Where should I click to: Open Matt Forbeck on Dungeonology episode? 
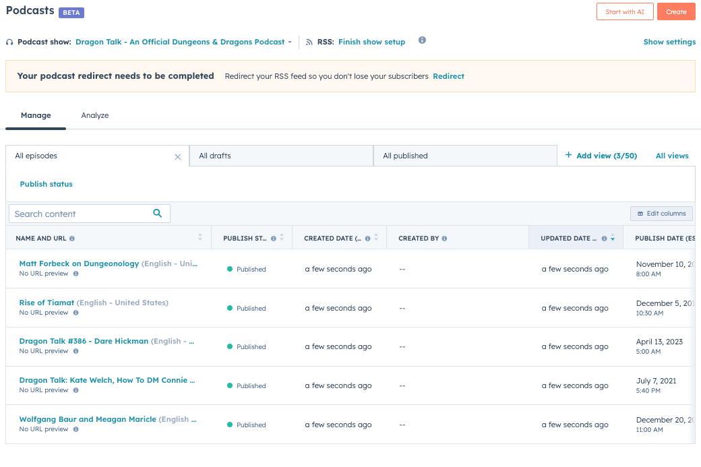pyautogui.click(x=79, y=263)
